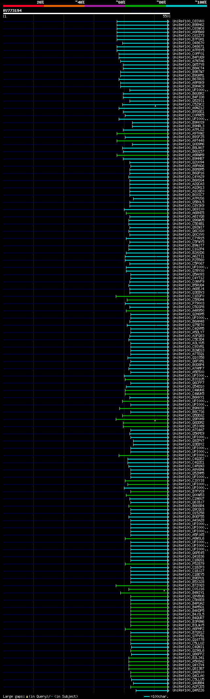Select the UniRef100_Q5I089 label
This screenshot has height=699, width=210.
[x=188, y=426]
